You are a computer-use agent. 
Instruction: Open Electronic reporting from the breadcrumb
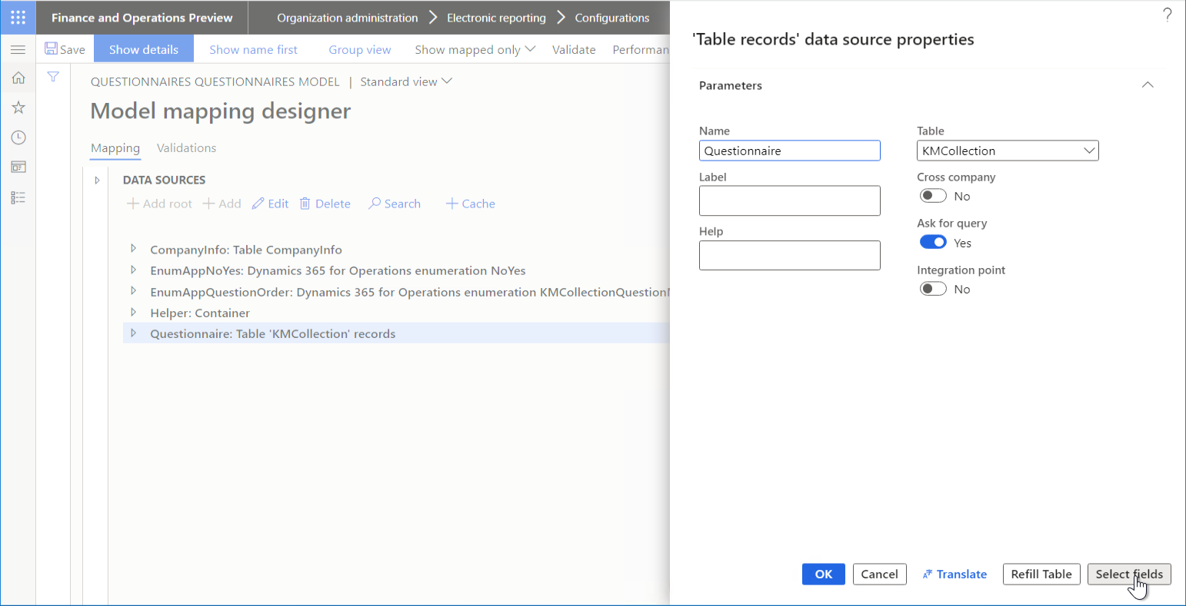tap(495, 17)
